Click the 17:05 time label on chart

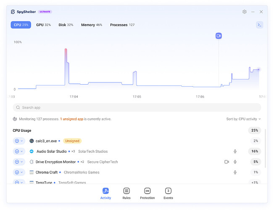(137, 97)
